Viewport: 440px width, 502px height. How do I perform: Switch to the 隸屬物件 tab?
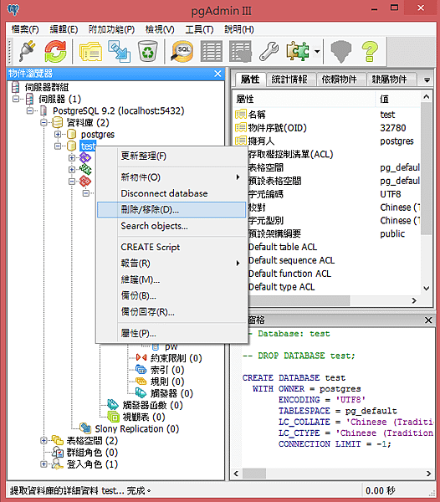click(x=390, y=79)
